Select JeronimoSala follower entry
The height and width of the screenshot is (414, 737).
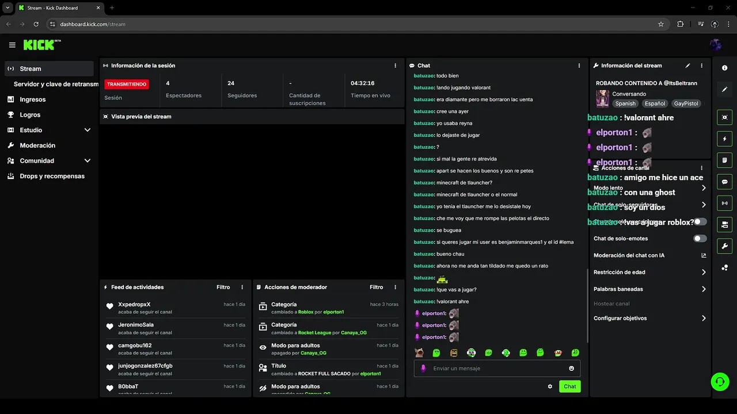176,328
